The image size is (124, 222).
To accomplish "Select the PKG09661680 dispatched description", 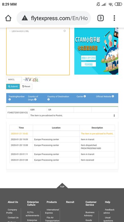I will [97, 147].
